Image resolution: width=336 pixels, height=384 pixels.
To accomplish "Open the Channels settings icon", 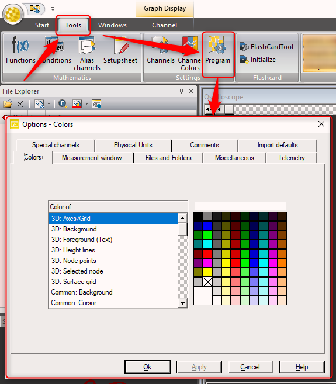I will [x=161, y=50].
